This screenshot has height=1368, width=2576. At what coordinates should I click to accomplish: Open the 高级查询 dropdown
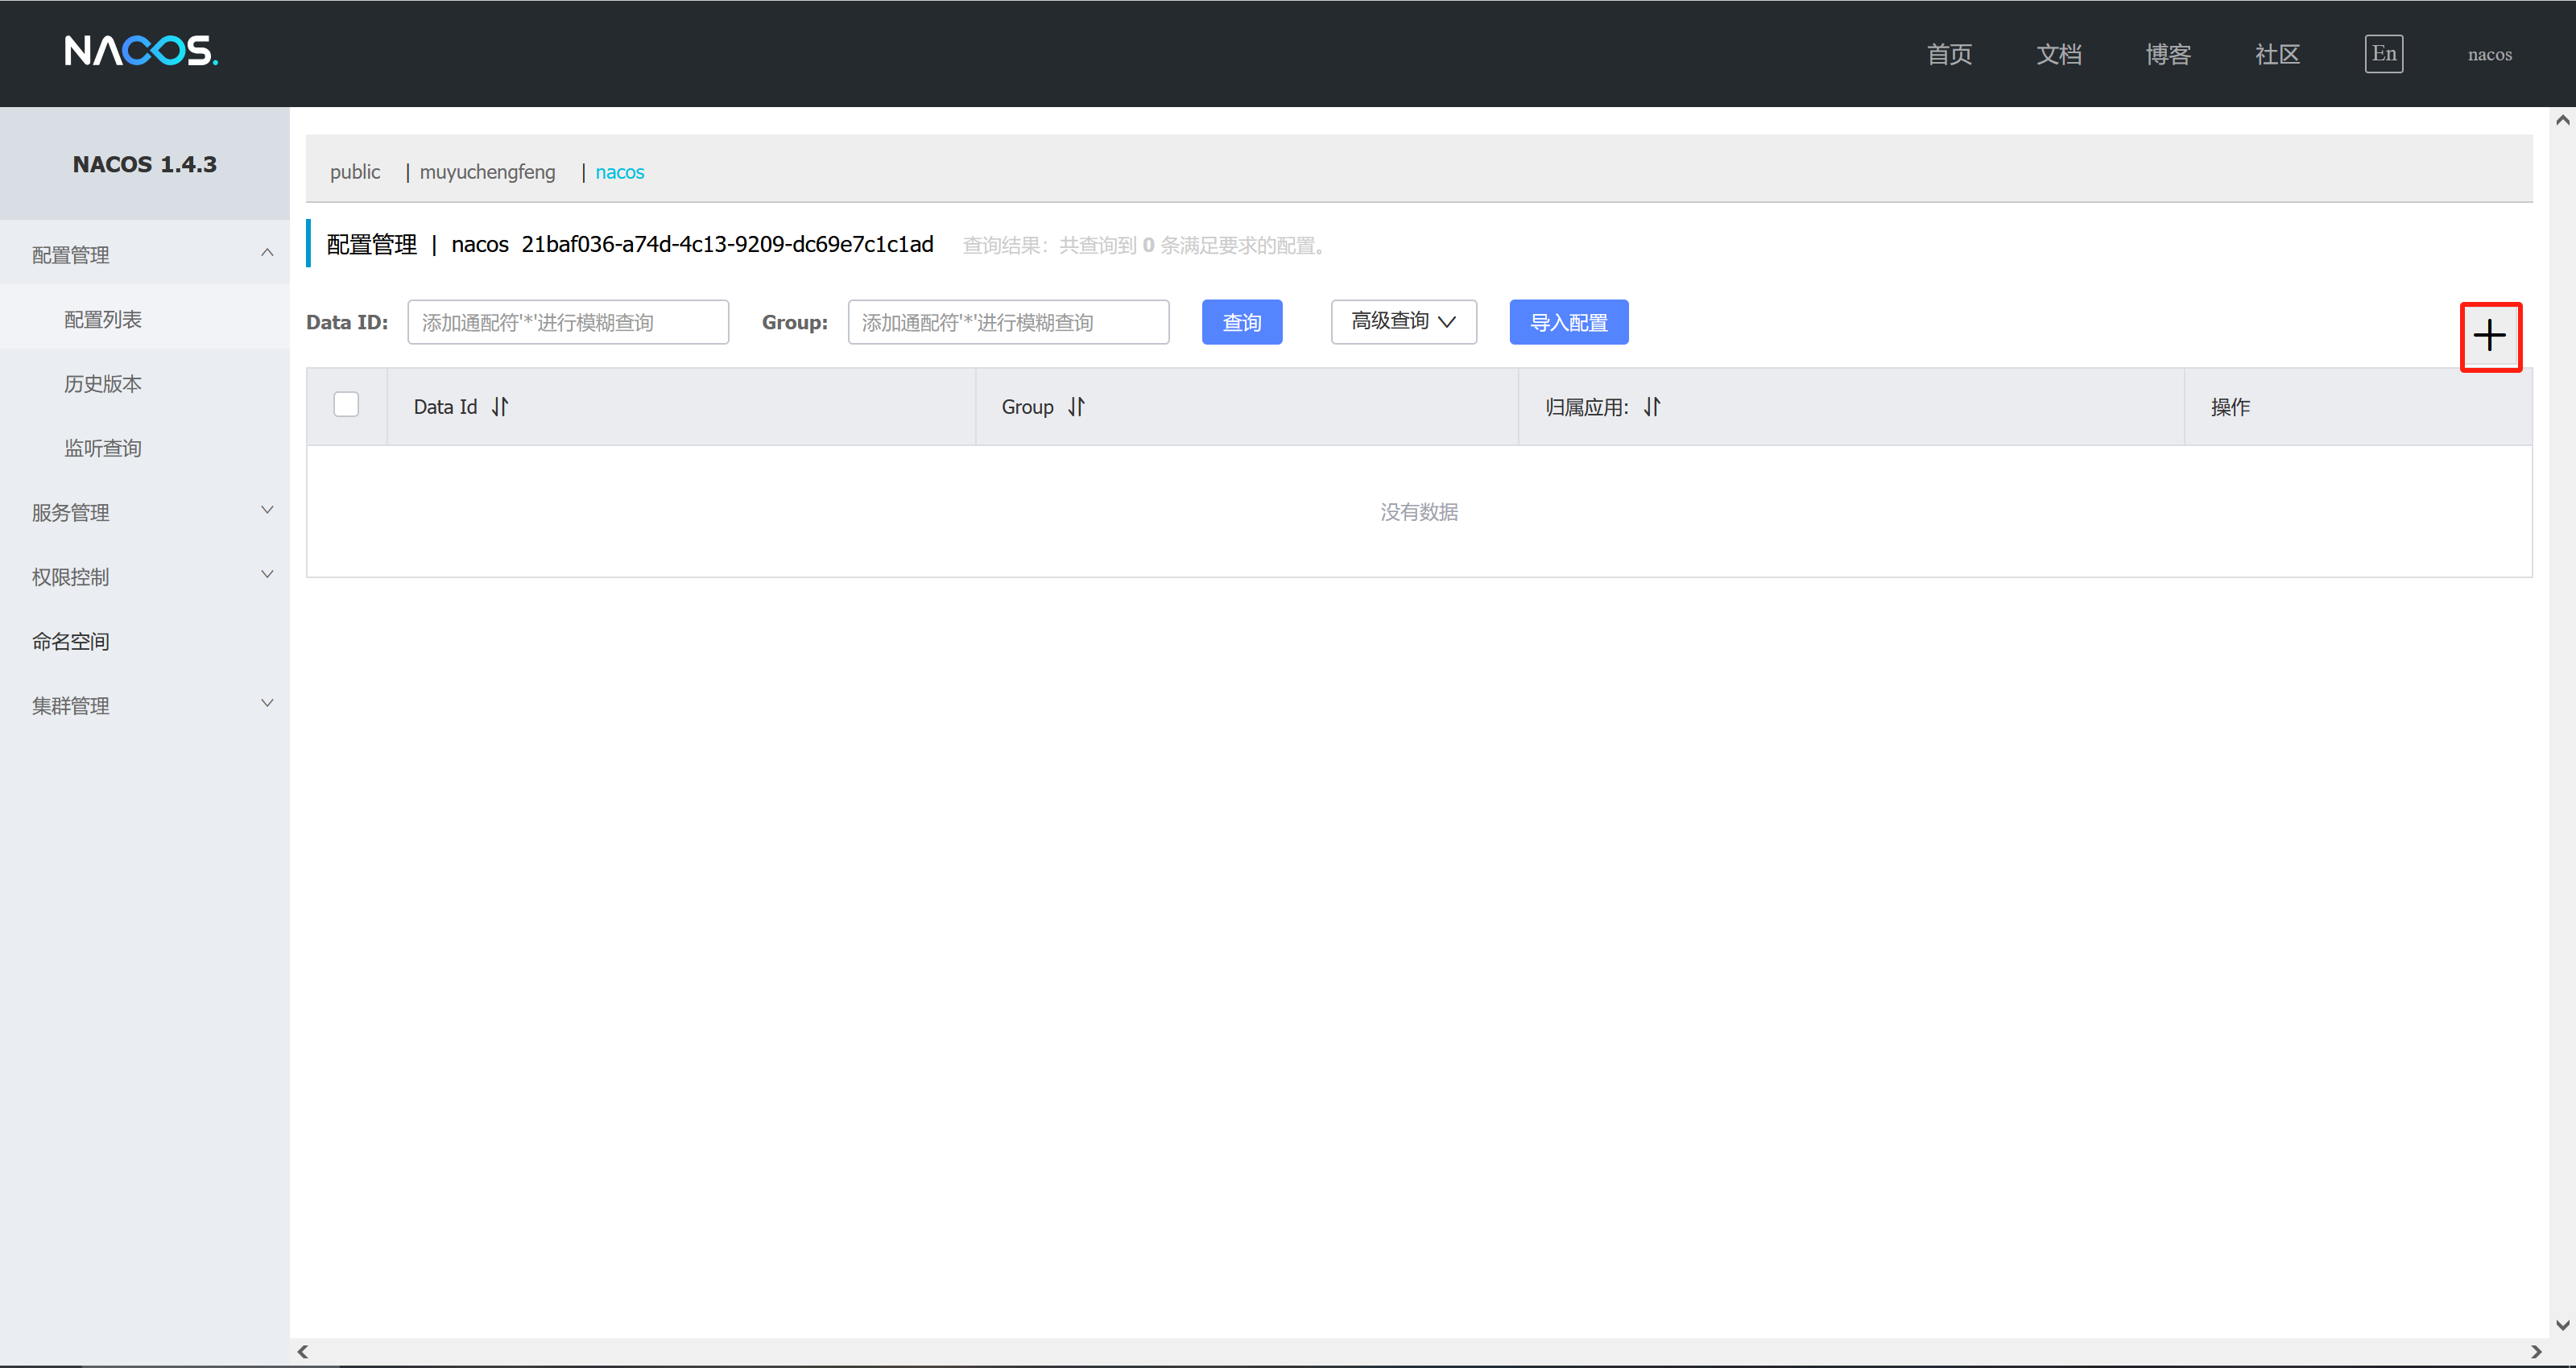point(1403,321)
